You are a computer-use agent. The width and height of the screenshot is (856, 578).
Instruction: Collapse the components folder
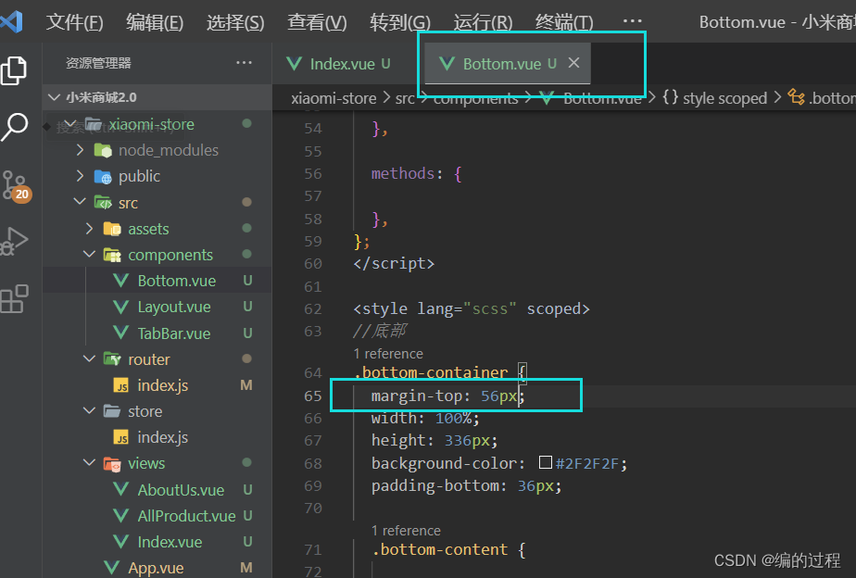[89, 255]
